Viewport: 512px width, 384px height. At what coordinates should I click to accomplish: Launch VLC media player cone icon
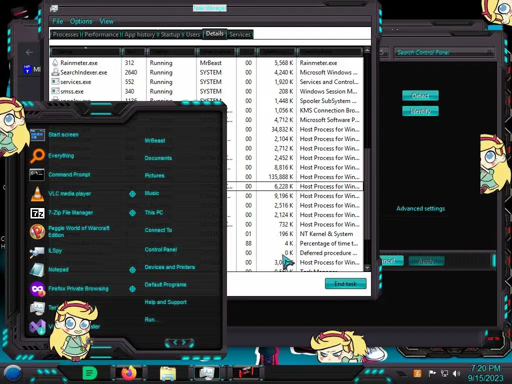(x=37, y=193)
